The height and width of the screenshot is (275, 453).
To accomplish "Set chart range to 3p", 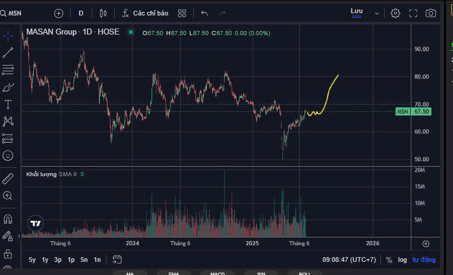I will (58, 260).
